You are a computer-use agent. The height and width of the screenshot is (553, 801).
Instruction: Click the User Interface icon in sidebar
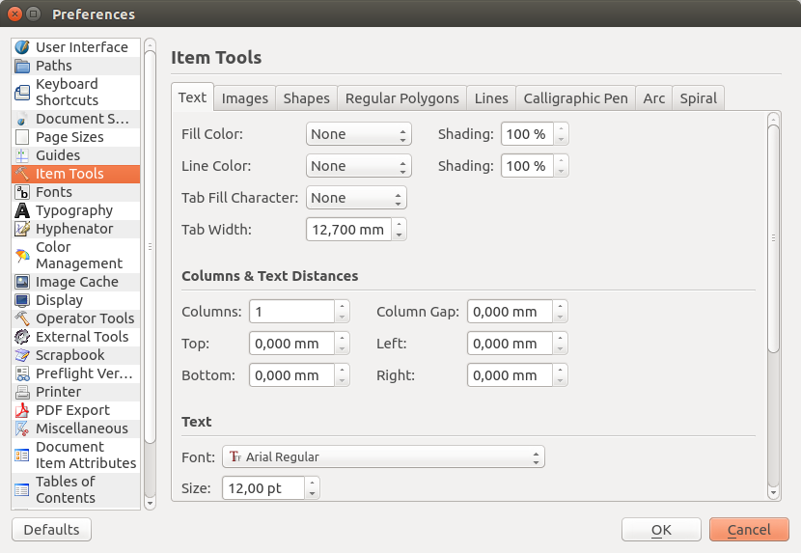click(22, 47)
